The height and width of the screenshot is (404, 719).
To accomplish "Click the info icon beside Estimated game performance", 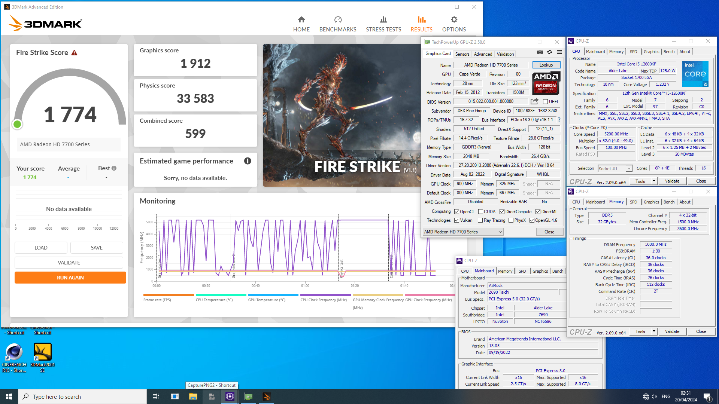I will point(248,161).
